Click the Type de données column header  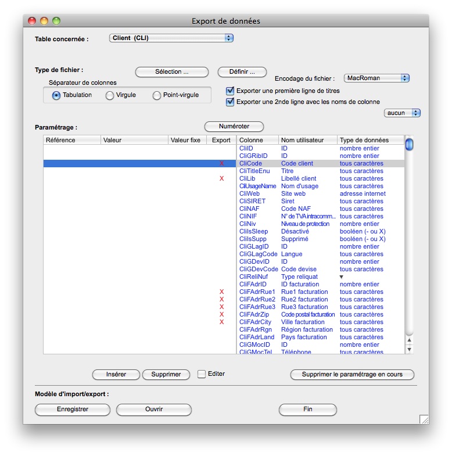click(x=371, y=140)
